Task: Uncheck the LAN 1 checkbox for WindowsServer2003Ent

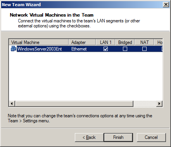Action: (105, 49)
